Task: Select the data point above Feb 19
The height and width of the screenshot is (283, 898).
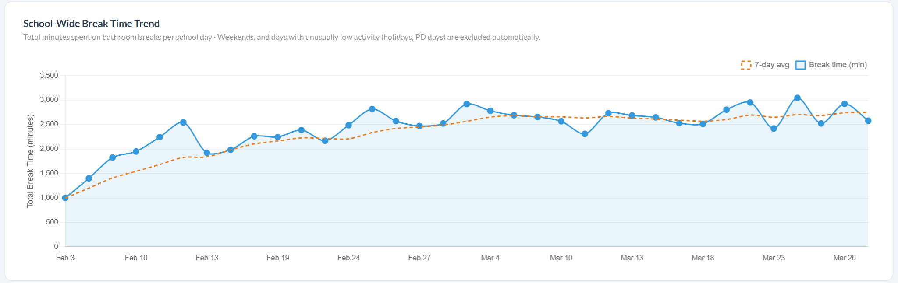Action: (x=278, y=137)
